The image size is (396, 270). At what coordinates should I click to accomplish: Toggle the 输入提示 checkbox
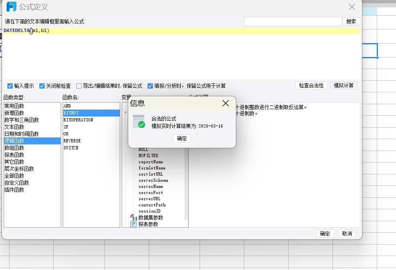[x=10, y=86]
